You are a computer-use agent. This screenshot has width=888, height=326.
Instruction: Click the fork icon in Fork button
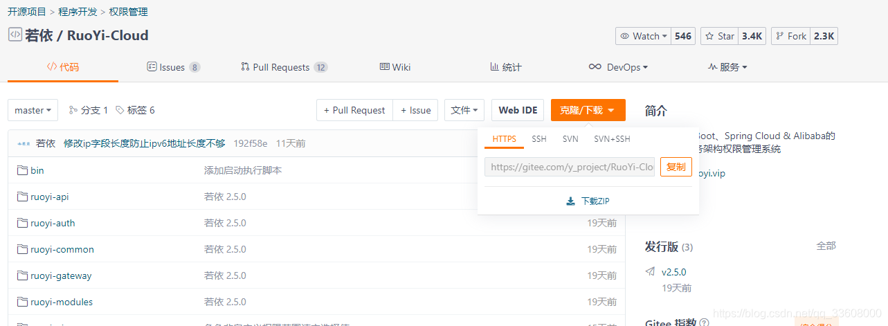[780, 36]
